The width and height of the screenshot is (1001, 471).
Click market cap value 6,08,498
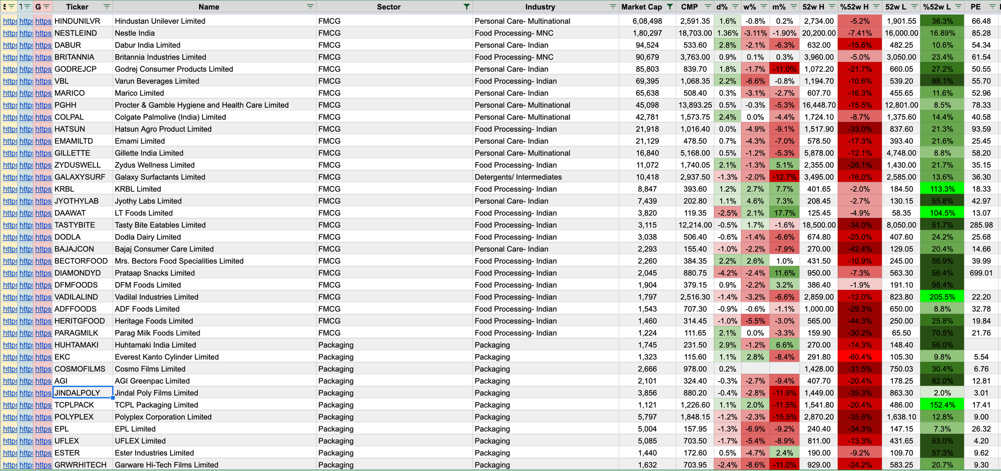coord(647,21)
